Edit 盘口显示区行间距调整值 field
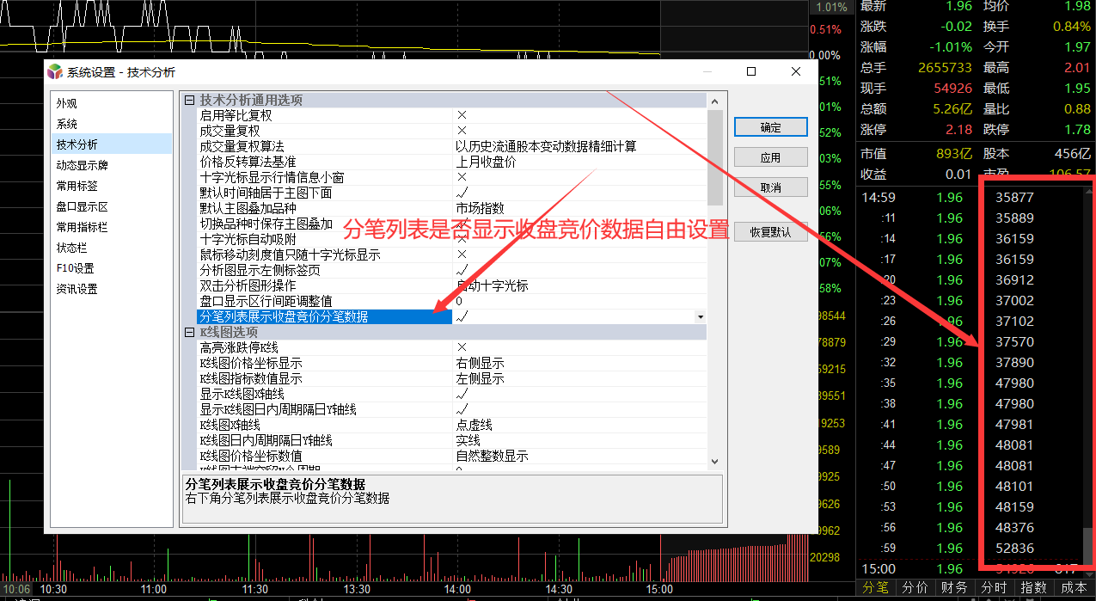The image size is (1096, 601). [580, 301]
